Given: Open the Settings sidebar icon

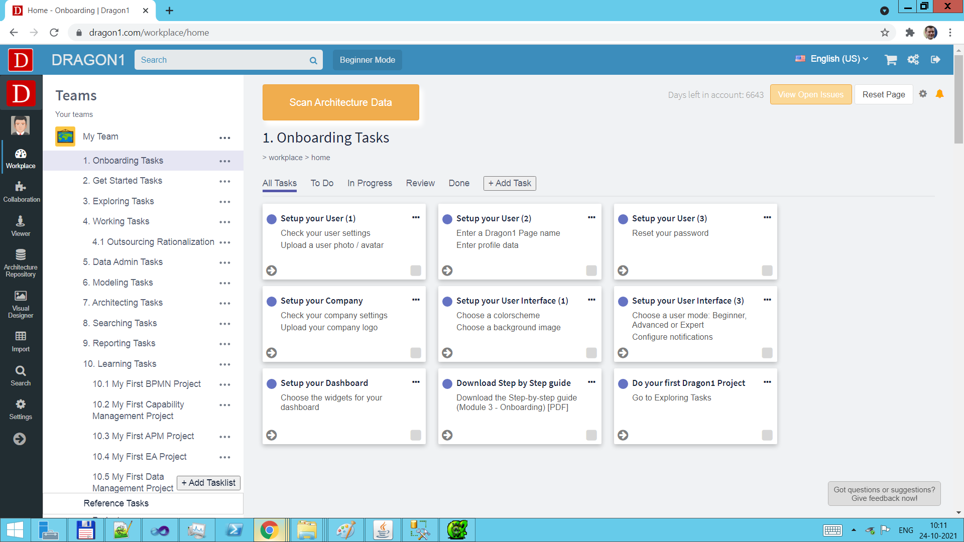Looking at the screenshot, I should (x=21, y=410).
